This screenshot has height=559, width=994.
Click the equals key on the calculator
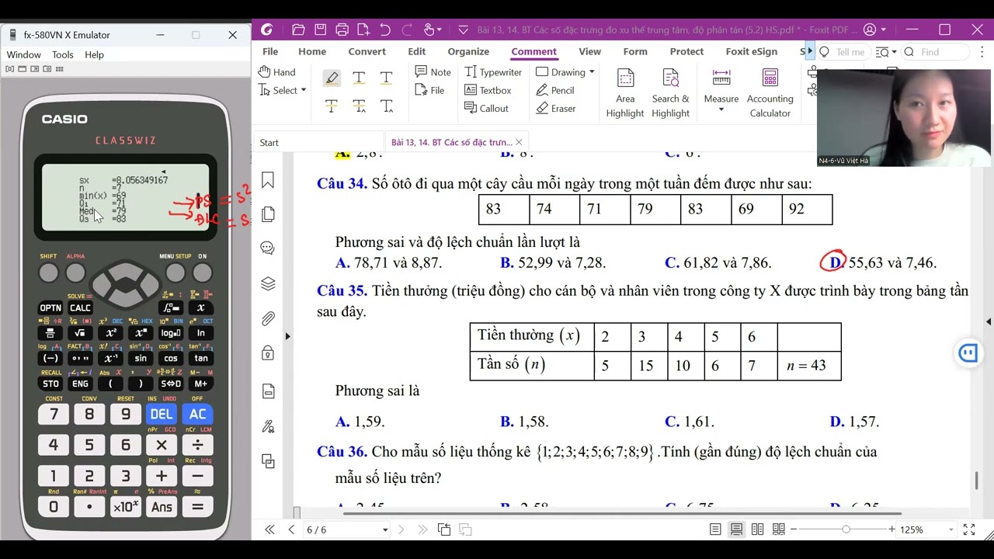click(197, 507)
